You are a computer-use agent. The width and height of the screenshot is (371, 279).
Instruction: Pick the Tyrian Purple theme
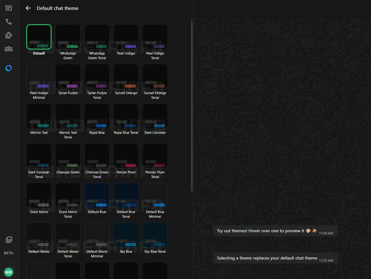(x=68, y=76)
